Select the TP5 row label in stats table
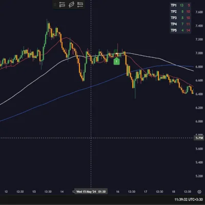Image resolution: width=205 pixels, height=205 pixels. (x=174, y=30)
